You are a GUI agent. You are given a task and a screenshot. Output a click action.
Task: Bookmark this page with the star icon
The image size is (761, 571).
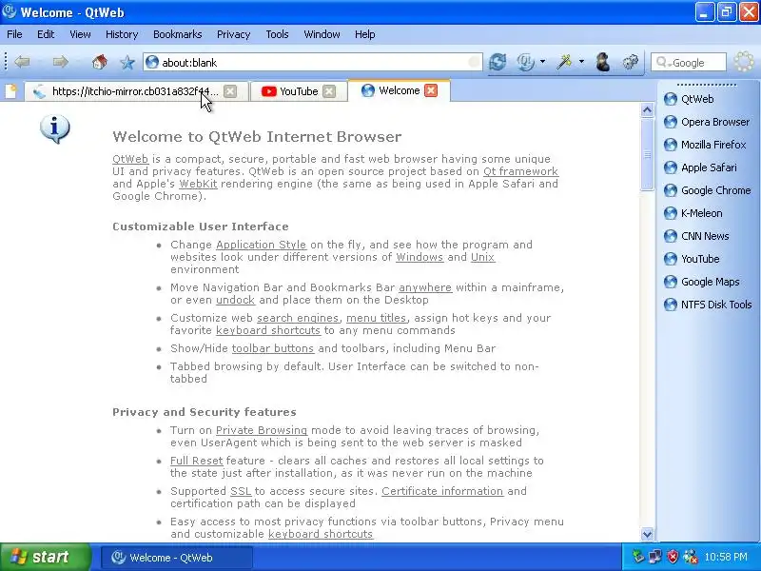point(127,63)
